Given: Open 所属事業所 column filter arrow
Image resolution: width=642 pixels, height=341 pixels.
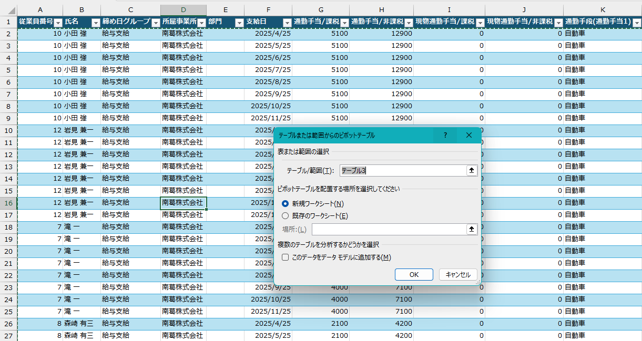Looking at the screenshot, I should (201, 23).
